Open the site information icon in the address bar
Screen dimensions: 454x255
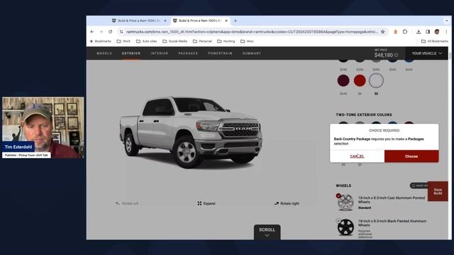coord(121,32)
